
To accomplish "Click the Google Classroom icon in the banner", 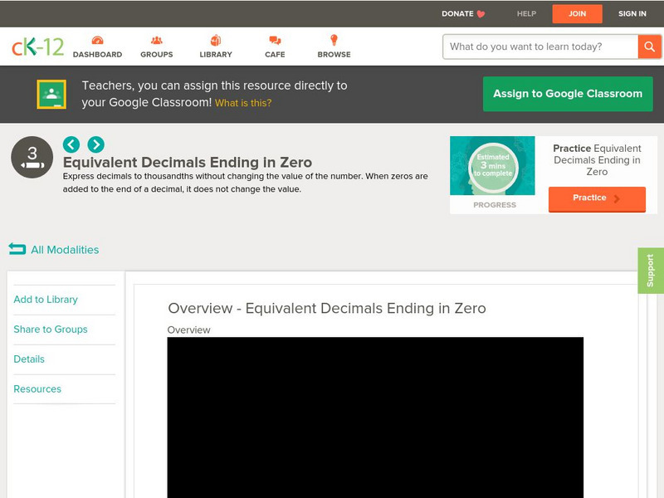I will pyautogui.click(x=50, y=93).
